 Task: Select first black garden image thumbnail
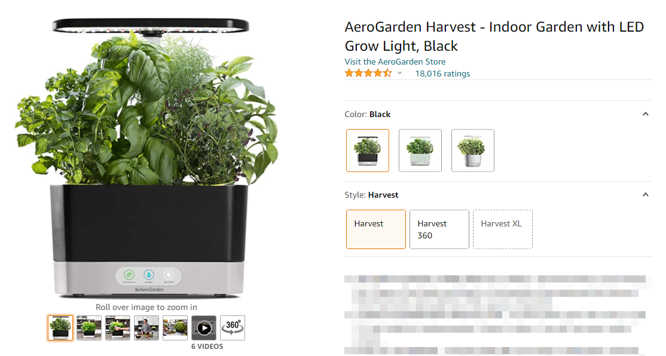(x=60, y=327)
